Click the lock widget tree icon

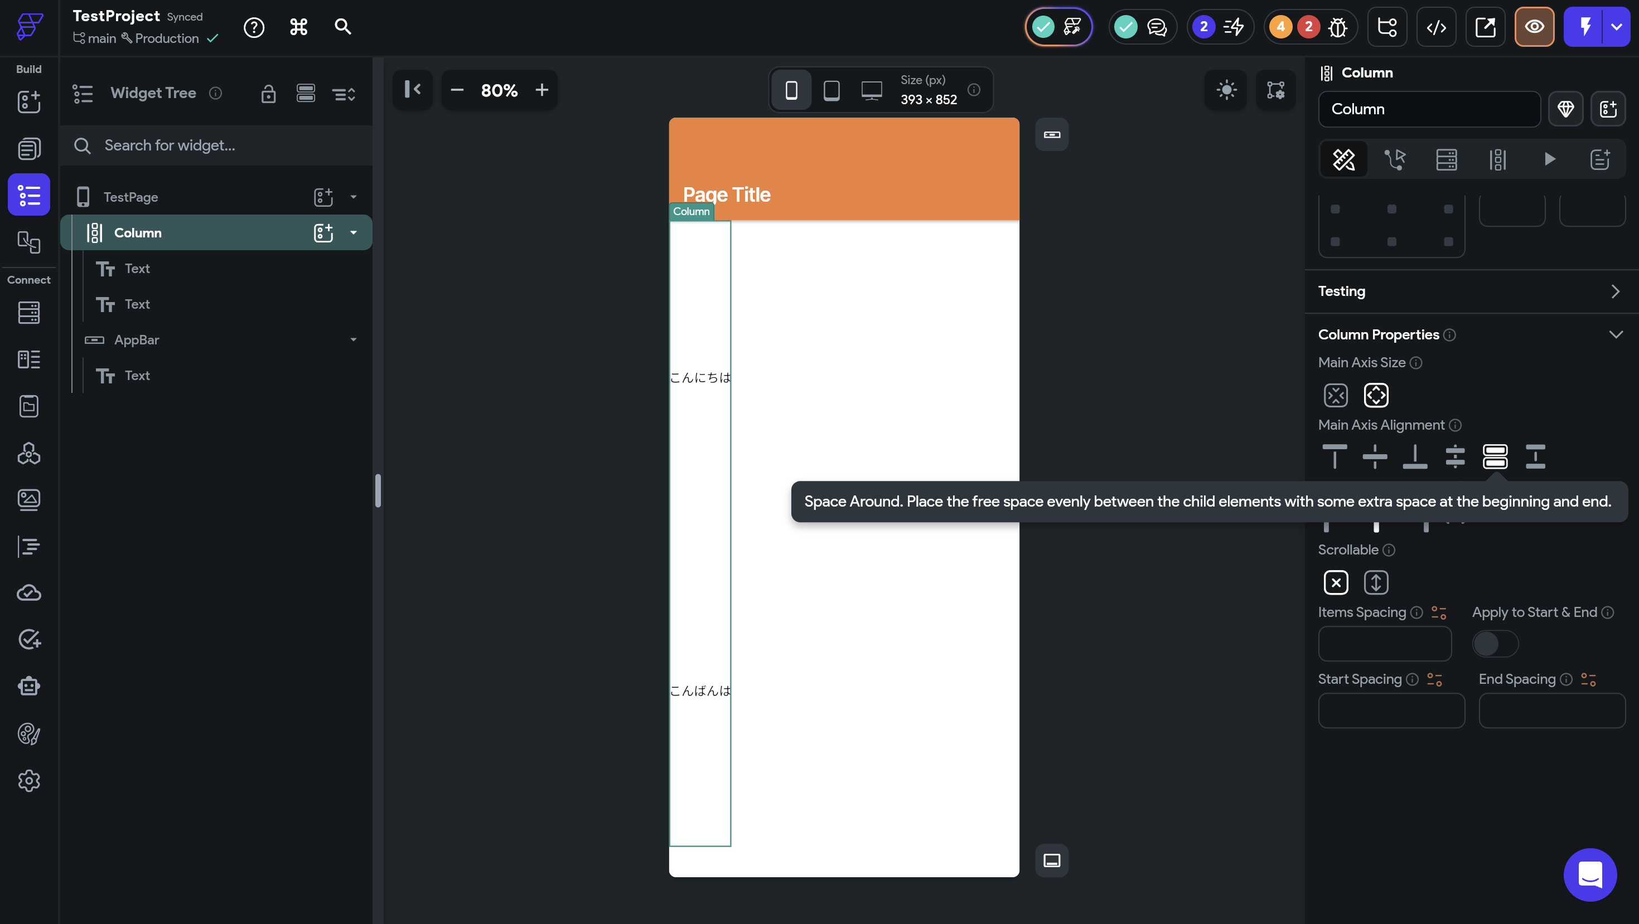268,94
